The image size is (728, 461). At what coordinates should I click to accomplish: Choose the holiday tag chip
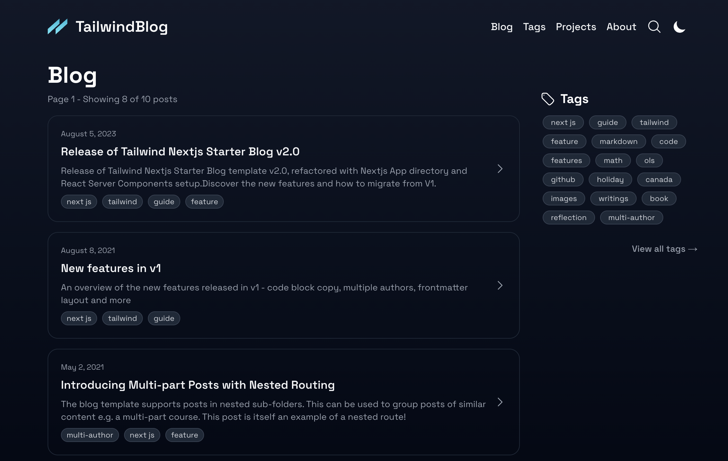610,179
